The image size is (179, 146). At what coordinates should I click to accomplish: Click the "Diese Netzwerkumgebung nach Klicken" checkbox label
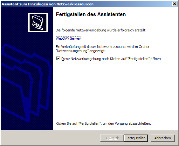[111, 59]
